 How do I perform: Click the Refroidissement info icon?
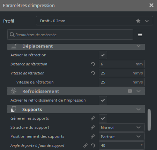(130, 91)
